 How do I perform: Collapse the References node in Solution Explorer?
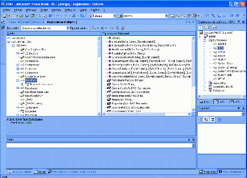pyautogui.click(x=204, y=40)
